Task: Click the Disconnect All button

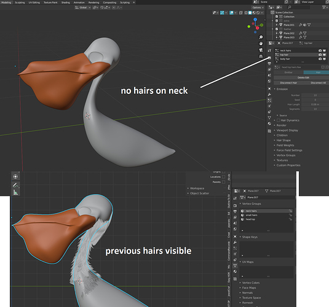Action: point(318,83)
